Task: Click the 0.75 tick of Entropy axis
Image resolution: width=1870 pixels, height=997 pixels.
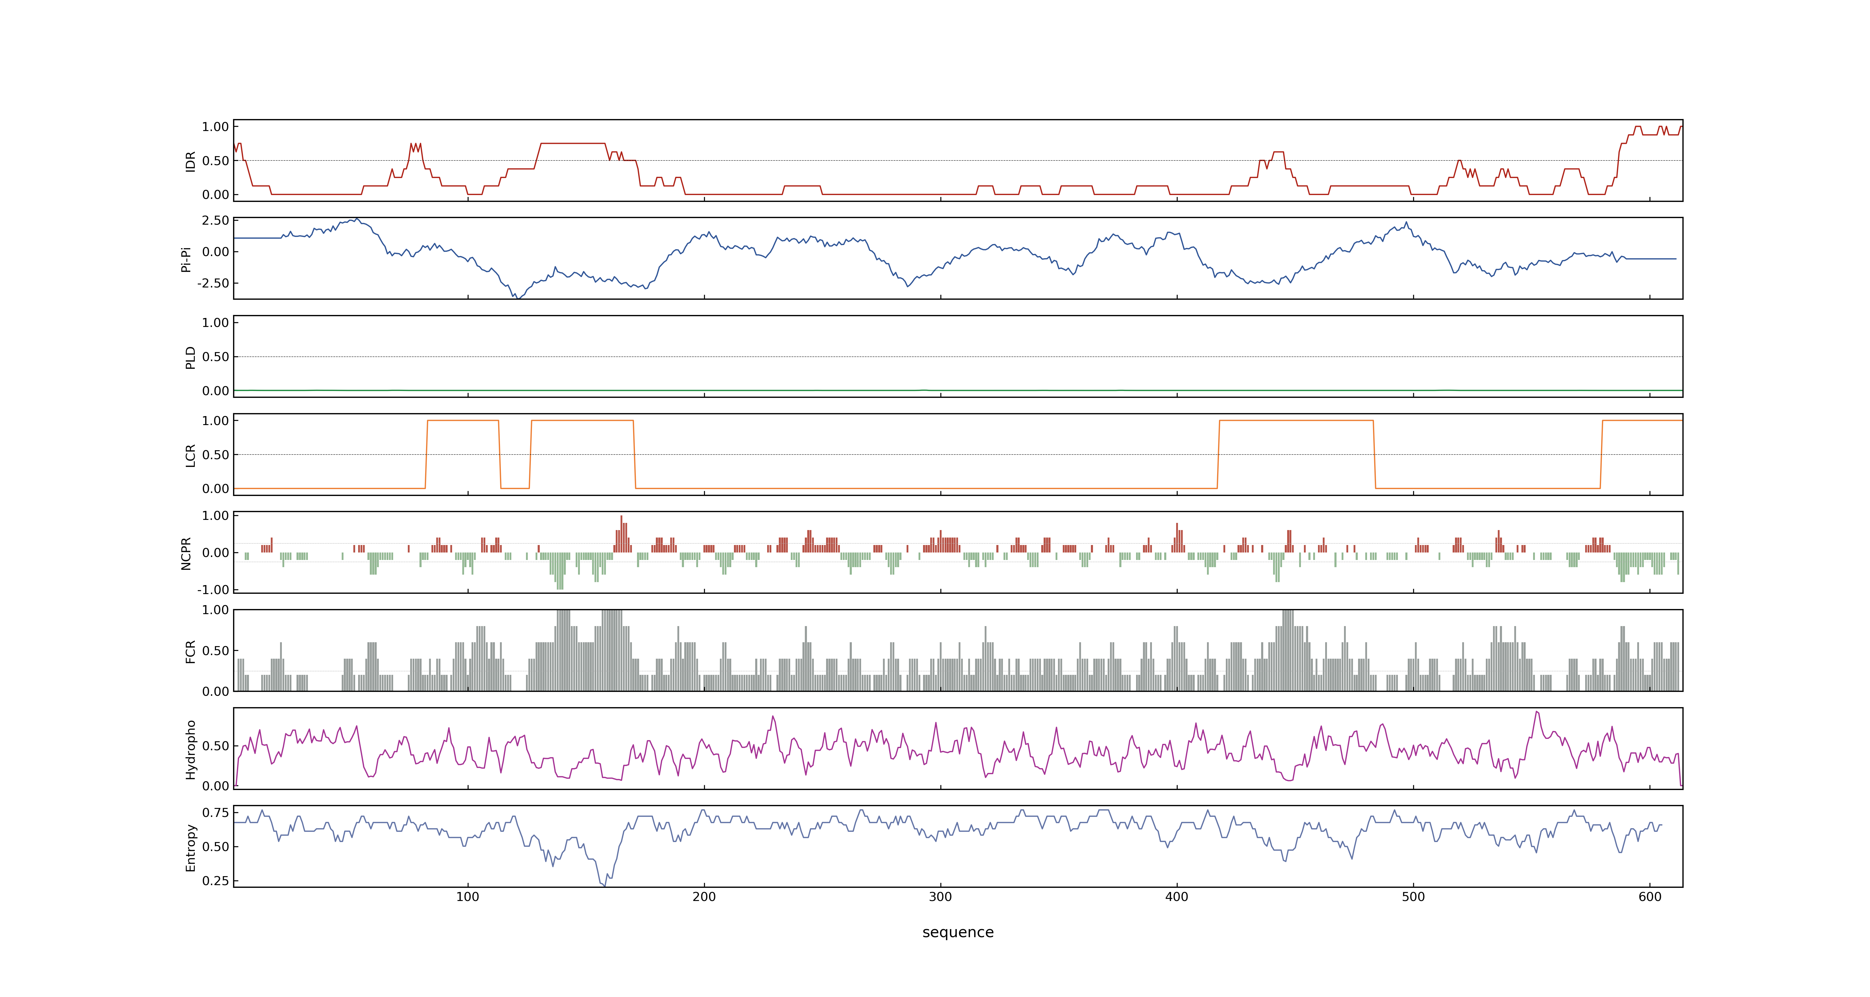Action: [x=216, y=813]
